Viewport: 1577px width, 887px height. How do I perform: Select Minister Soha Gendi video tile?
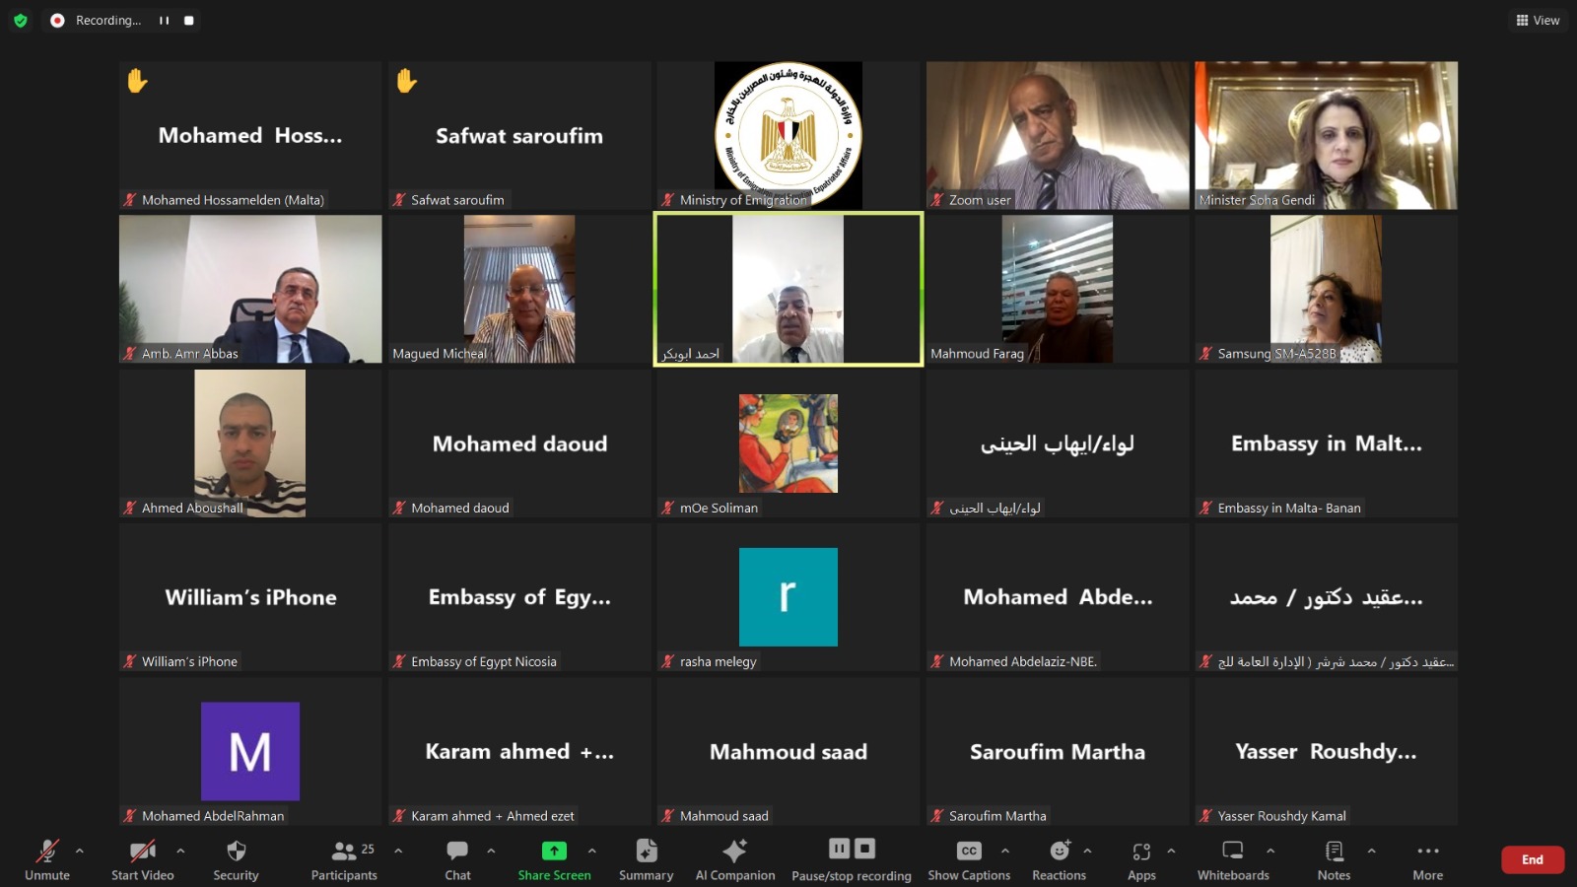[1326, 135]
